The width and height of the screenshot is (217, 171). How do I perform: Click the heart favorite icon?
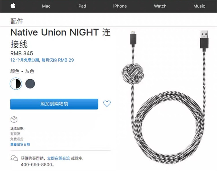107,104
